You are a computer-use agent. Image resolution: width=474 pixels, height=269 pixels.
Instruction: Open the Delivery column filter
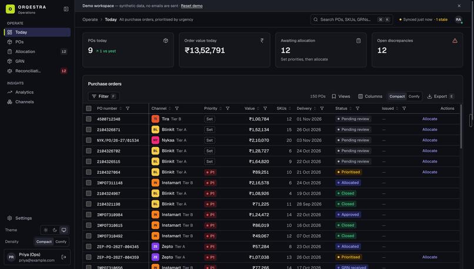[322, 109]
